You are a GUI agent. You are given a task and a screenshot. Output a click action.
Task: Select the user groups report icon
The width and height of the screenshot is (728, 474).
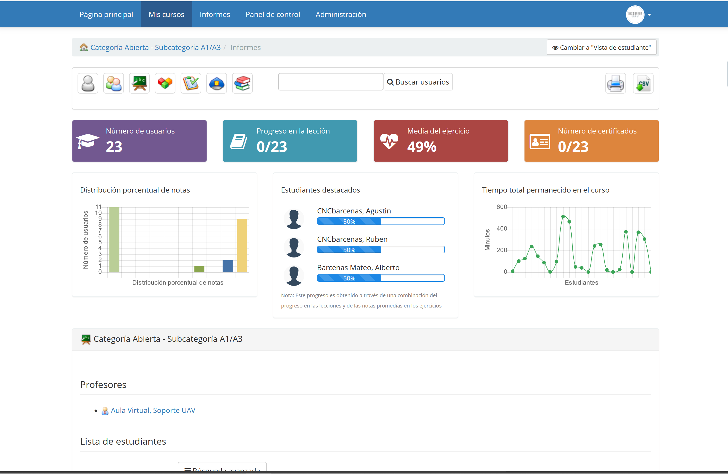(x=113, y=83)
